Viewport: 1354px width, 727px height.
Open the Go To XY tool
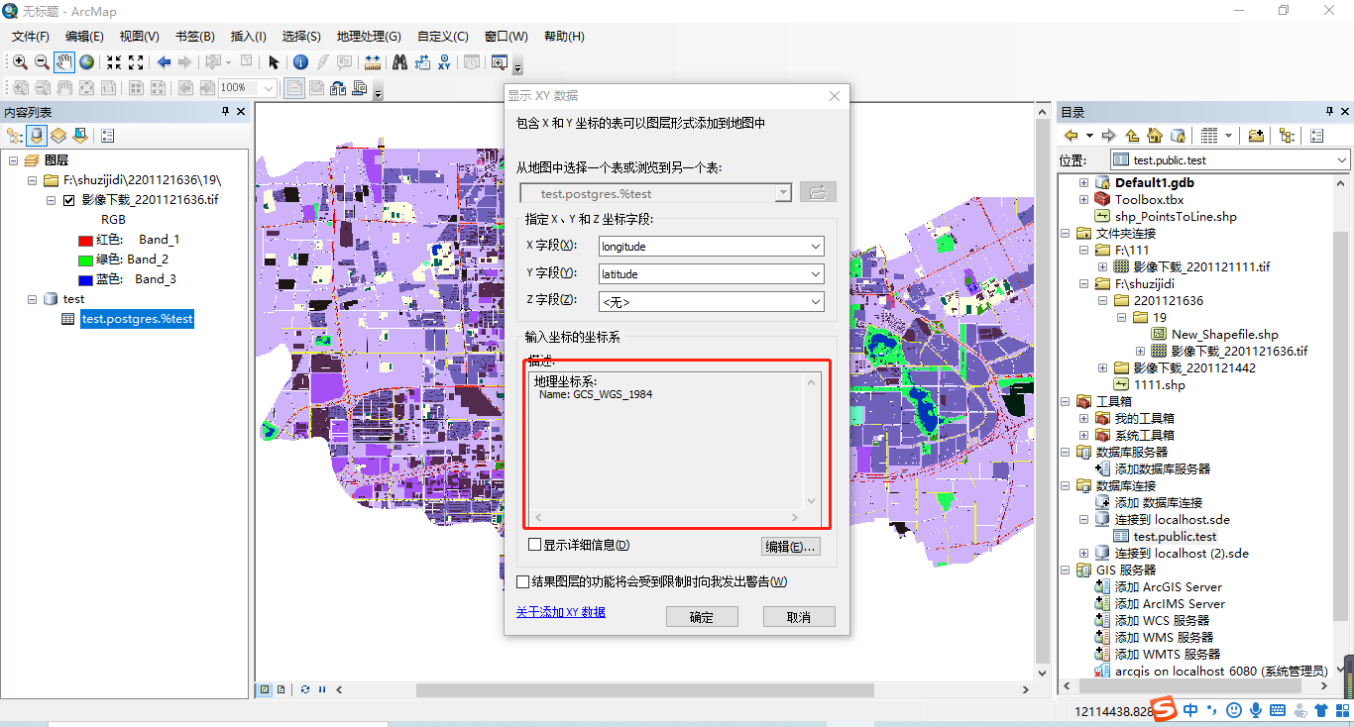[x=442, y=61]
